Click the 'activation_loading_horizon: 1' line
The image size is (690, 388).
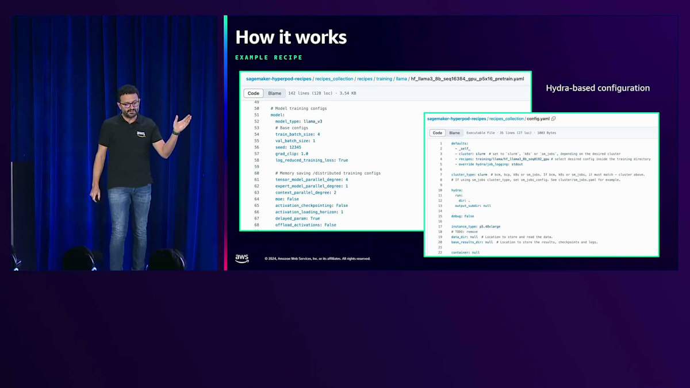(309, 212)
